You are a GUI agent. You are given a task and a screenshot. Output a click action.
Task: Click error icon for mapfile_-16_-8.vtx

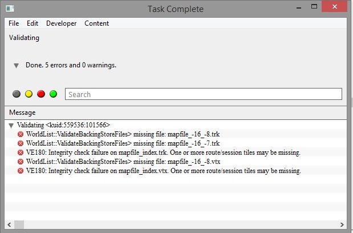coord(21,162)
